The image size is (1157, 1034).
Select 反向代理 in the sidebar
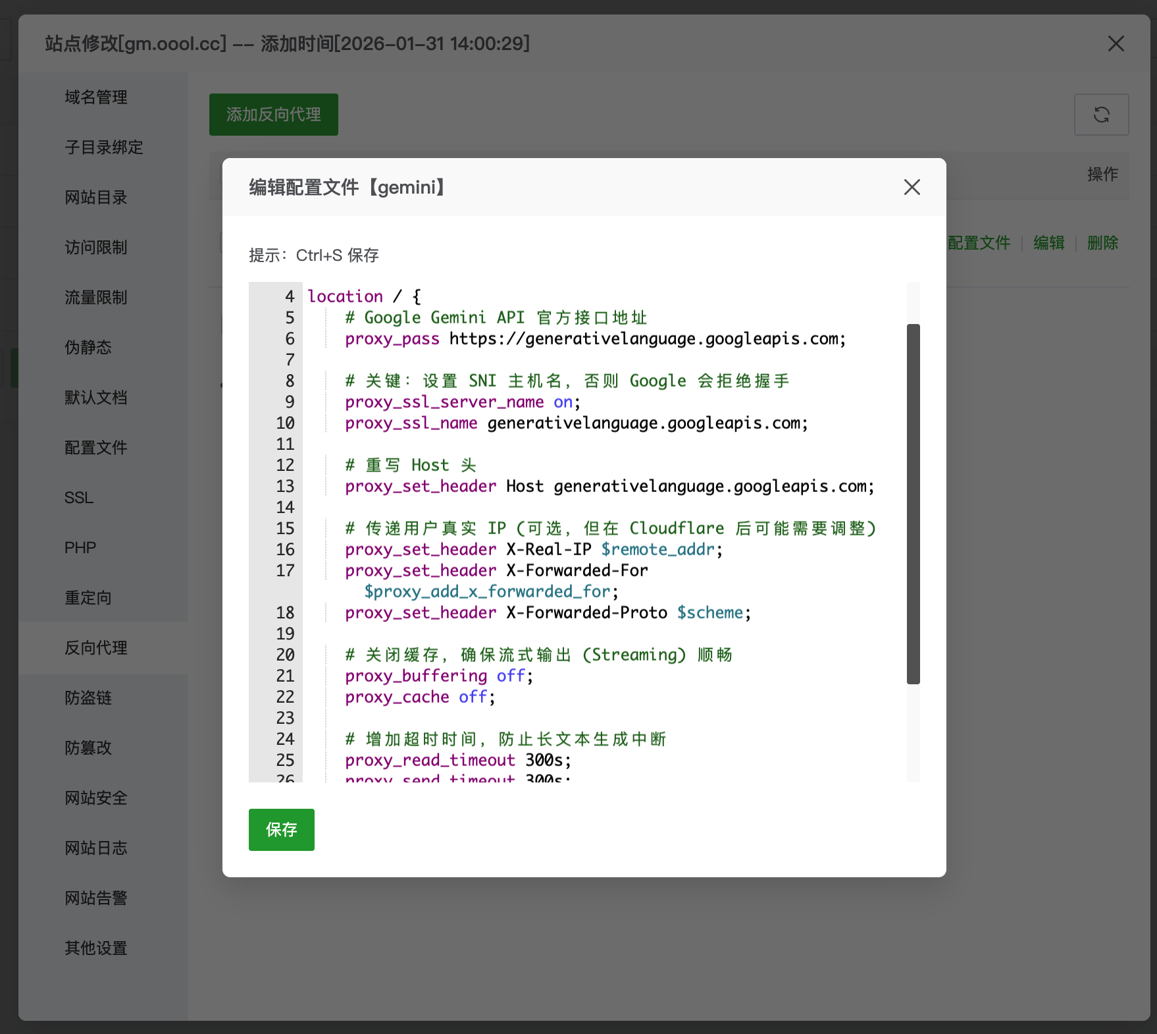pos(95,647)
